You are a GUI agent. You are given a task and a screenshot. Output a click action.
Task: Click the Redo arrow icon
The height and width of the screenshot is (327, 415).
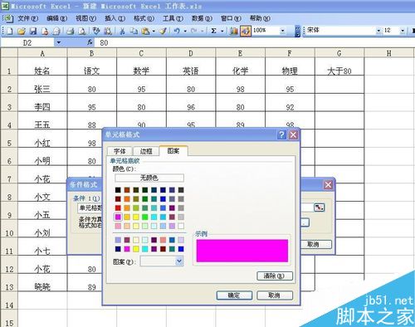tap(194, 31)
